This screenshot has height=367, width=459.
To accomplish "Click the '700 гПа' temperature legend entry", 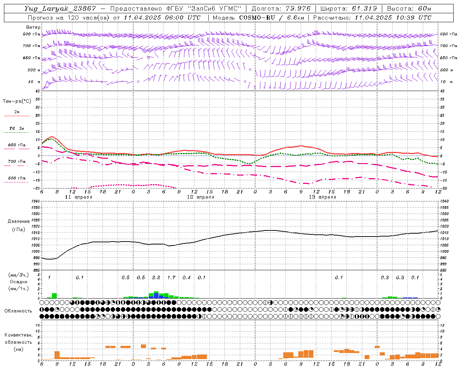I will click(16, 162).
